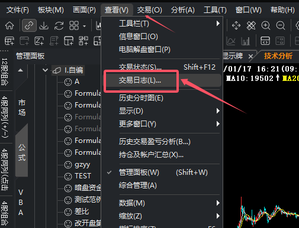Expand the 显示(D) submenu arrow
This screenshot has height=228, width=299.
pyautogui.click(x=218, y=111)
